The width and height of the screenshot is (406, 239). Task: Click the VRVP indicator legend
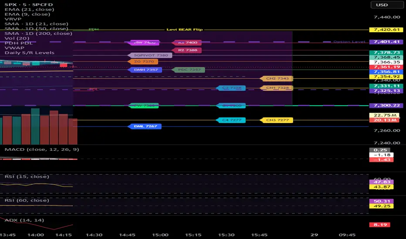pos(13,19)
